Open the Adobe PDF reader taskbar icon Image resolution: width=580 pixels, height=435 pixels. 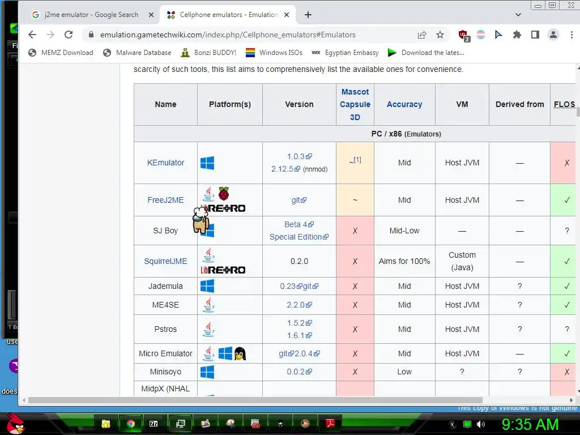coord(330,424)
